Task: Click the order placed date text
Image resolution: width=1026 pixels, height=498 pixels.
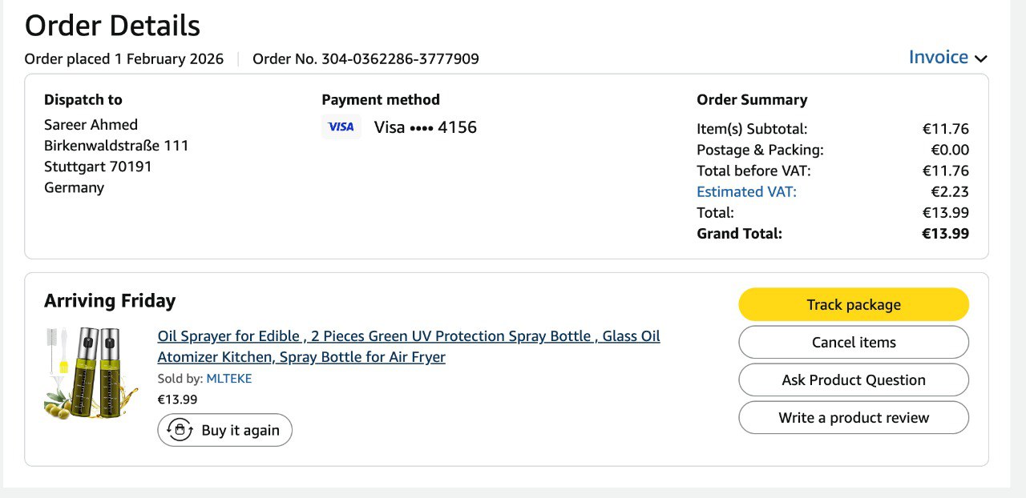Action: (124, 59)
